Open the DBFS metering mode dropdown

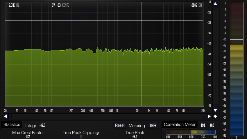(153, 126)
